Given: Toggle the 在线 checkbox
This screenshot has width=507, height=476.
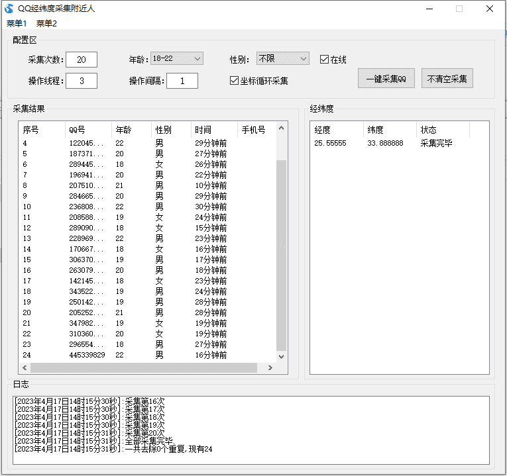Looking at the screenshot, I should tap(324, 60).
